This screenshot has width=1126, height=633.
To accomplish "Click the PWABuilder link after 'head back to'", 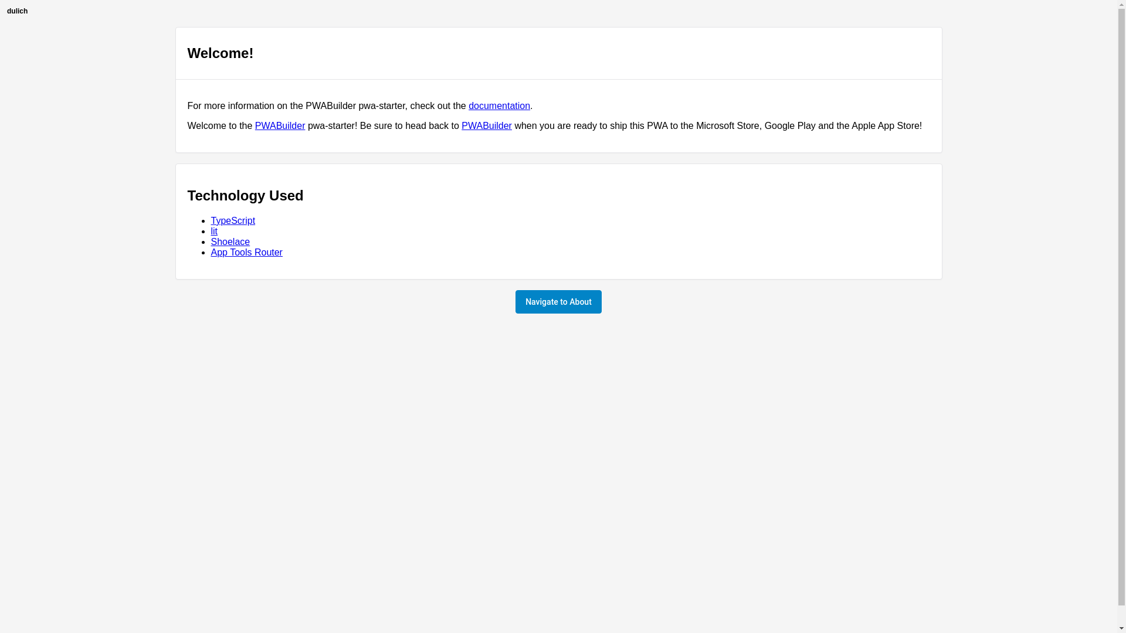I will coord(486,126).
